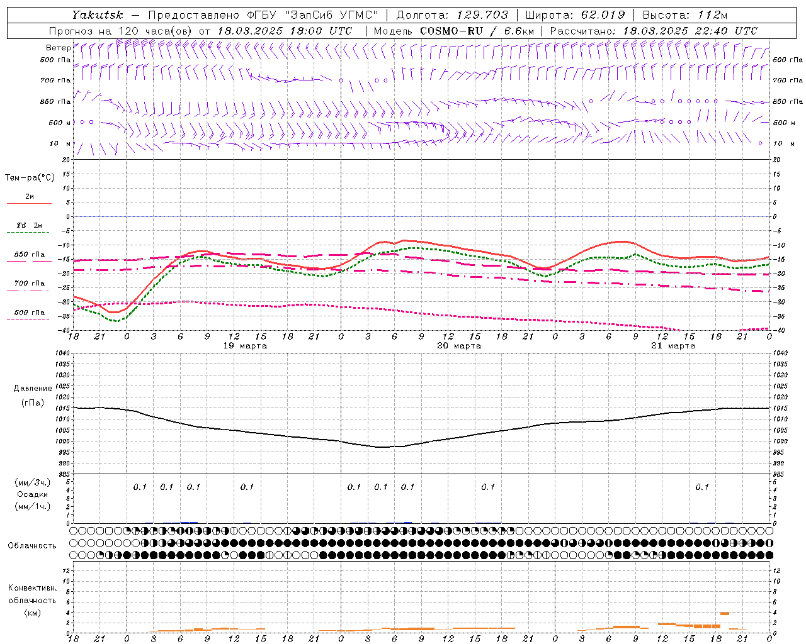This screenshot has width=806, height=644.
Task: Click the 'Давление' pressure panel label
Action: (33, 389)
